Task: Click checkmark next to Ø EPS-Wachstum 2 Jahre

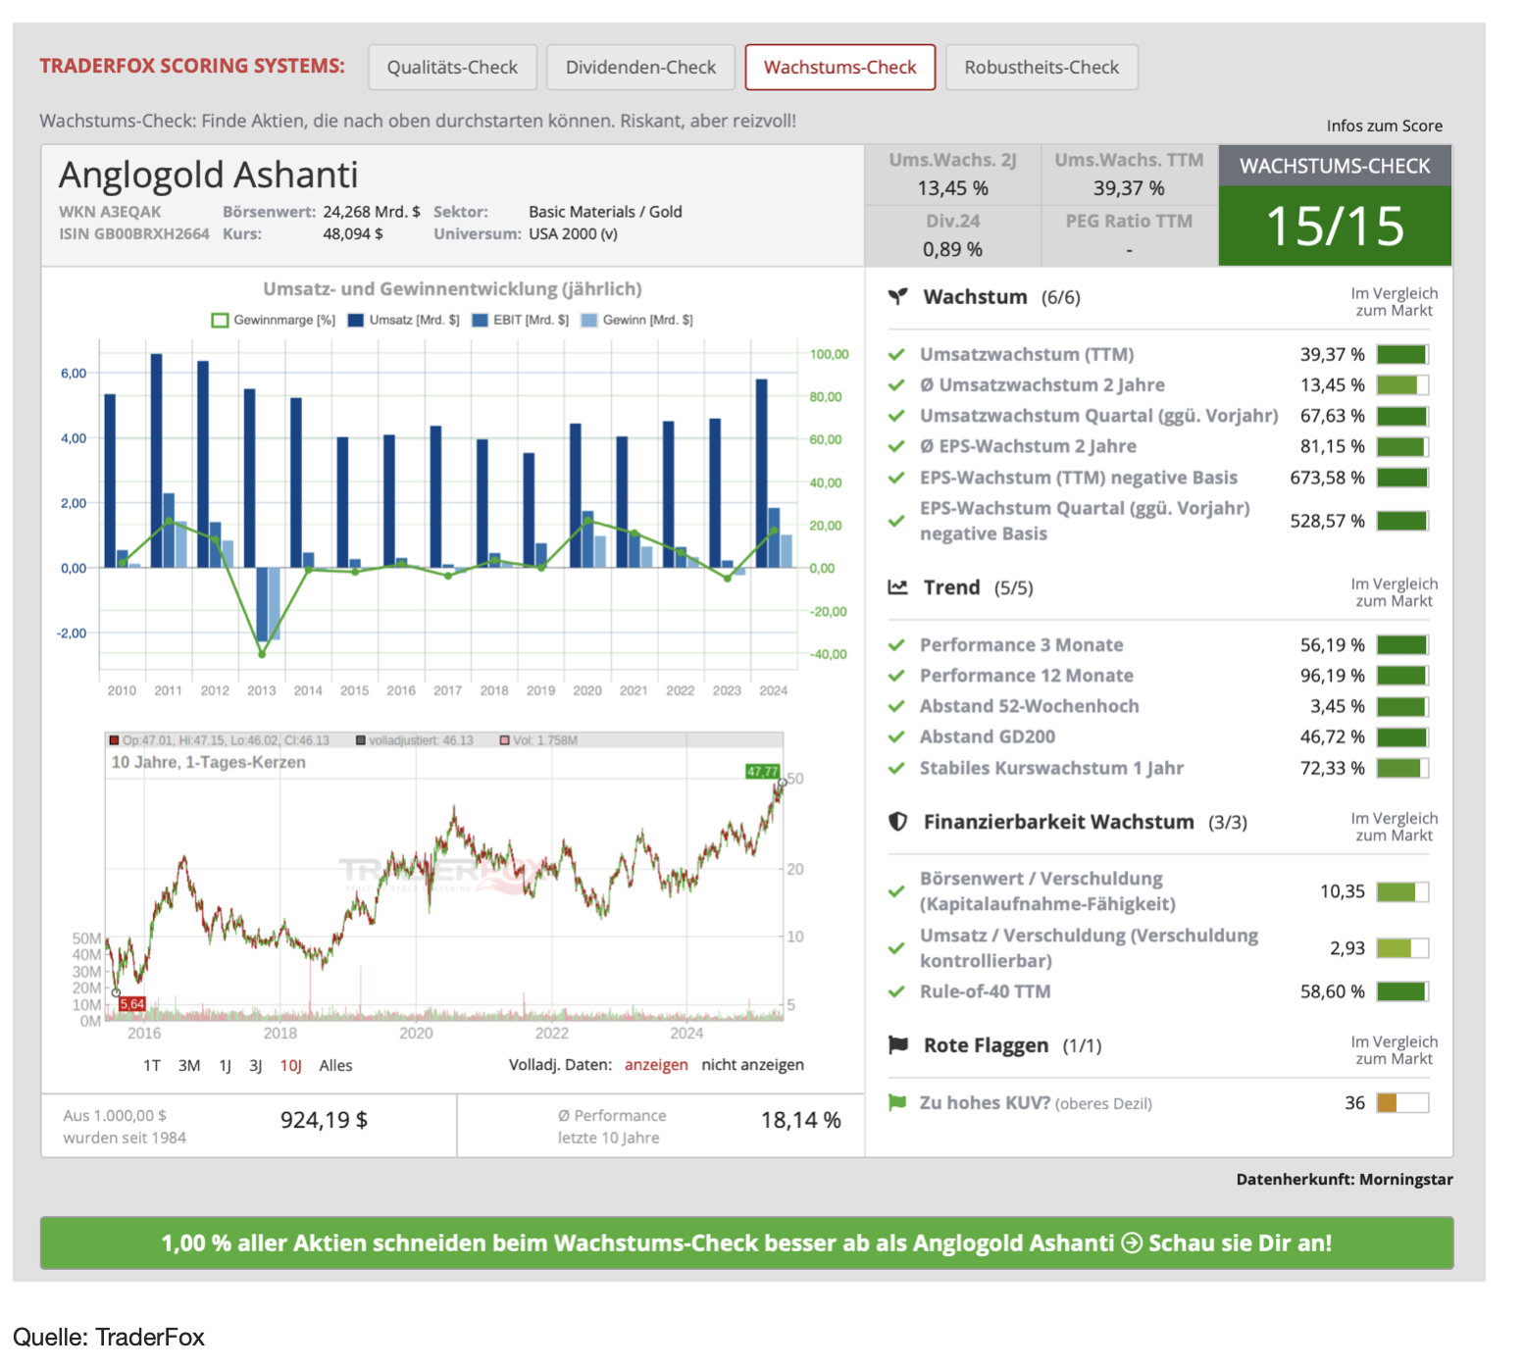Action: coord(895,446)
